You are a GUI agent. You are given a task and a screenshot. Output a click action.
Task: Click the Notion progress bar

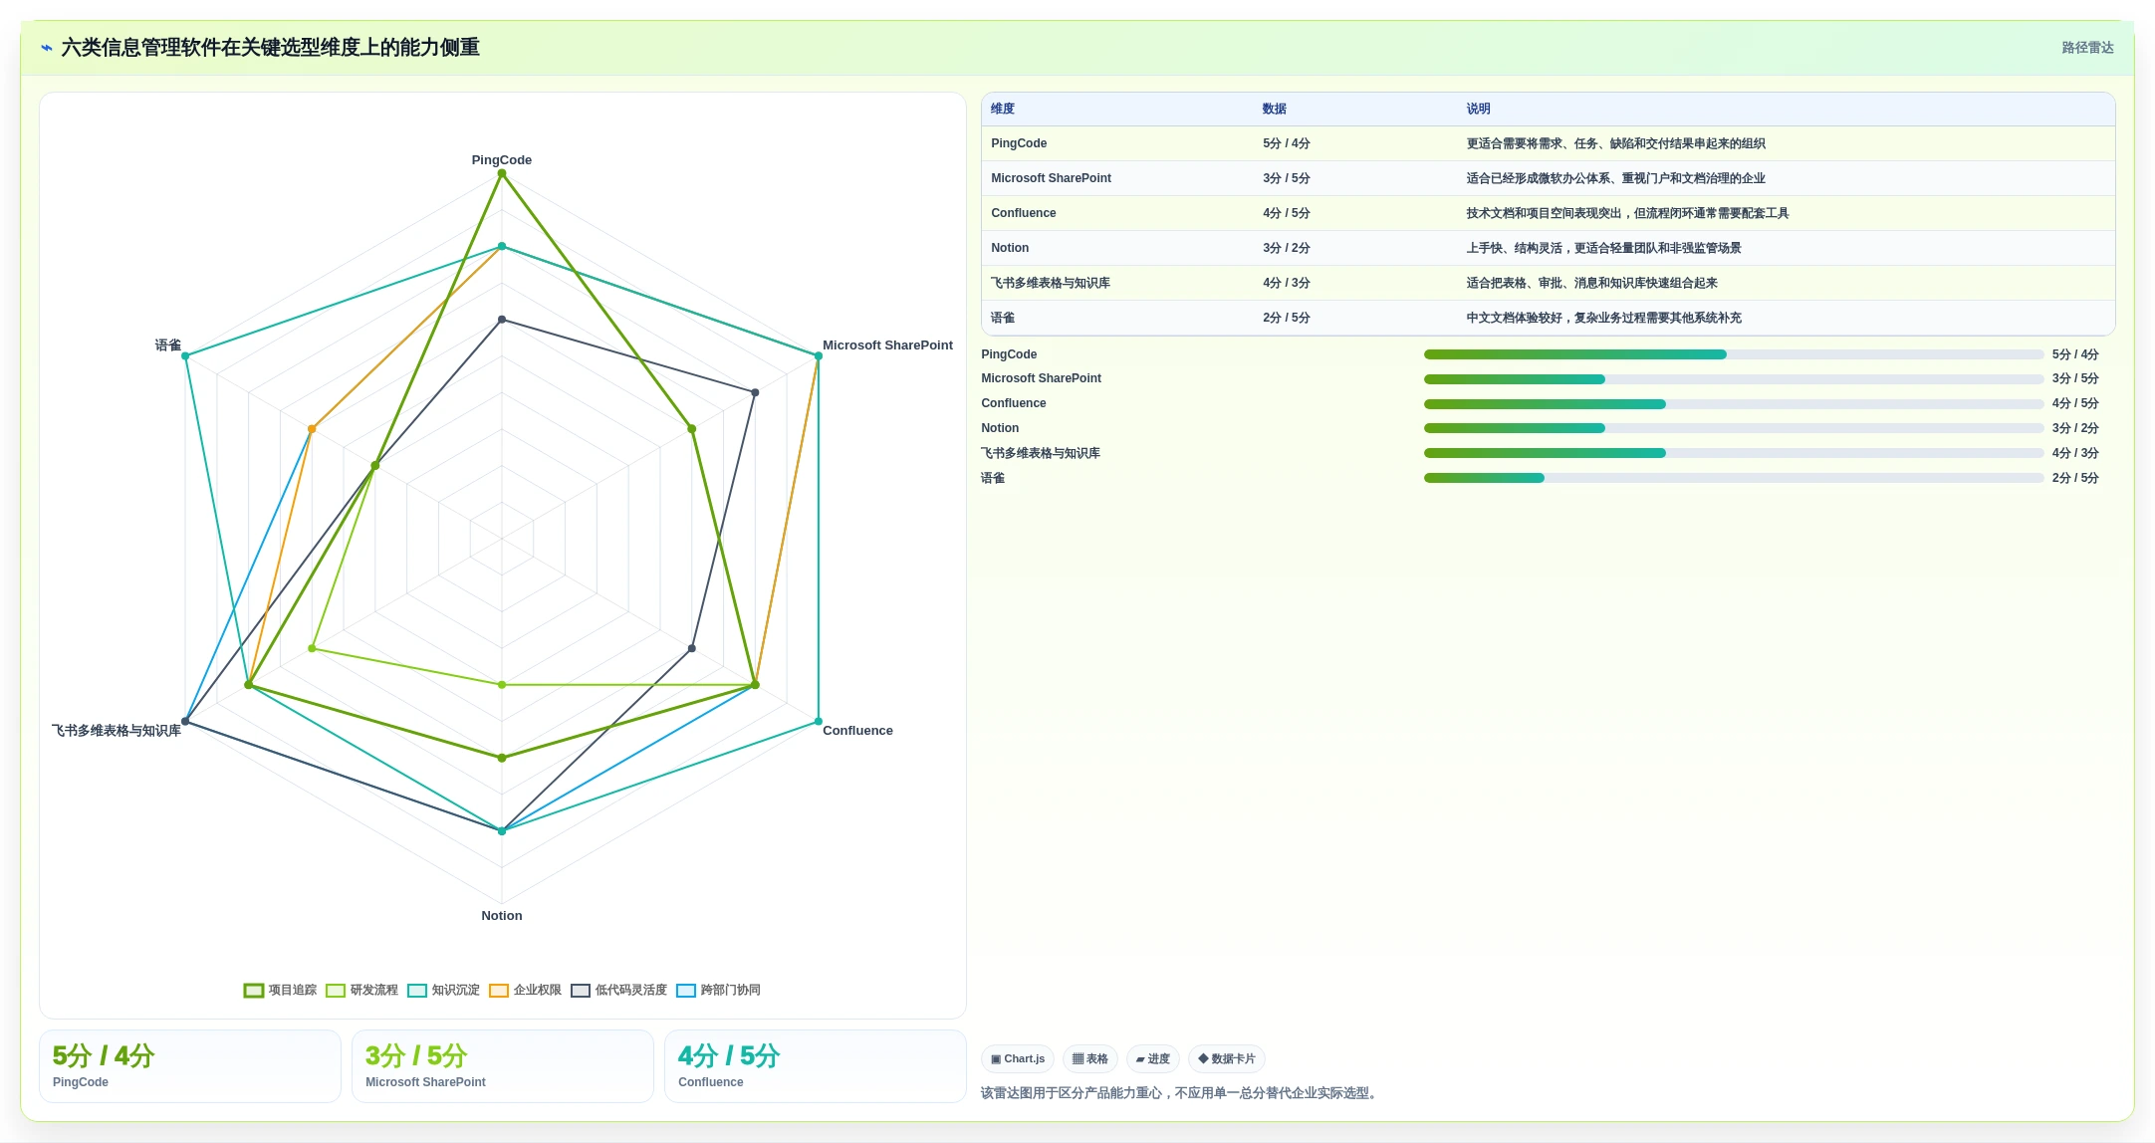1734,429
